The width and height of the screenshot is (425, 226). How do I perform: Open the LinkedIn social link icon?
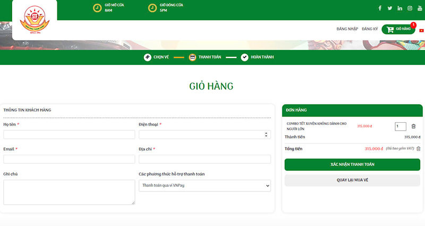(399, 8)
